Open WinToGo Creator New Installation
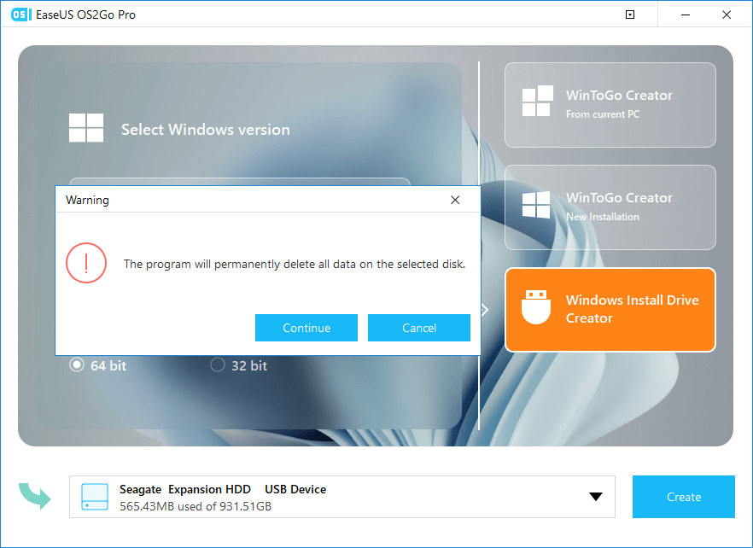Viewport: 753px width, 548px height. (x=610, y=207)
